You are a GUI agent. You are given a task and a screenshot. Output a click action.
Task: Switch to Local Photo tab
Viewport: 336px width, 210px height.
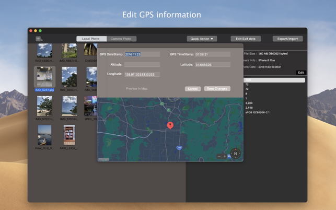91,39
